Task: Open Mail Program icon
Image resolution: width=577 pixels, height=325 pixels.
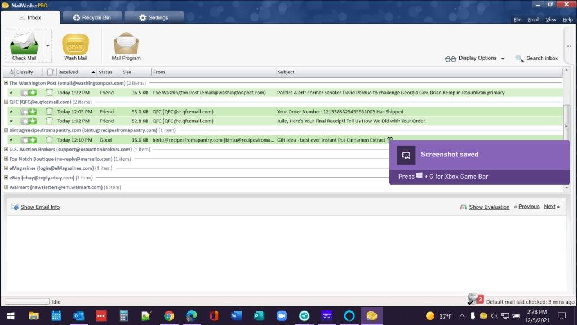Action: pyautogui.click(x=126, y=43)
